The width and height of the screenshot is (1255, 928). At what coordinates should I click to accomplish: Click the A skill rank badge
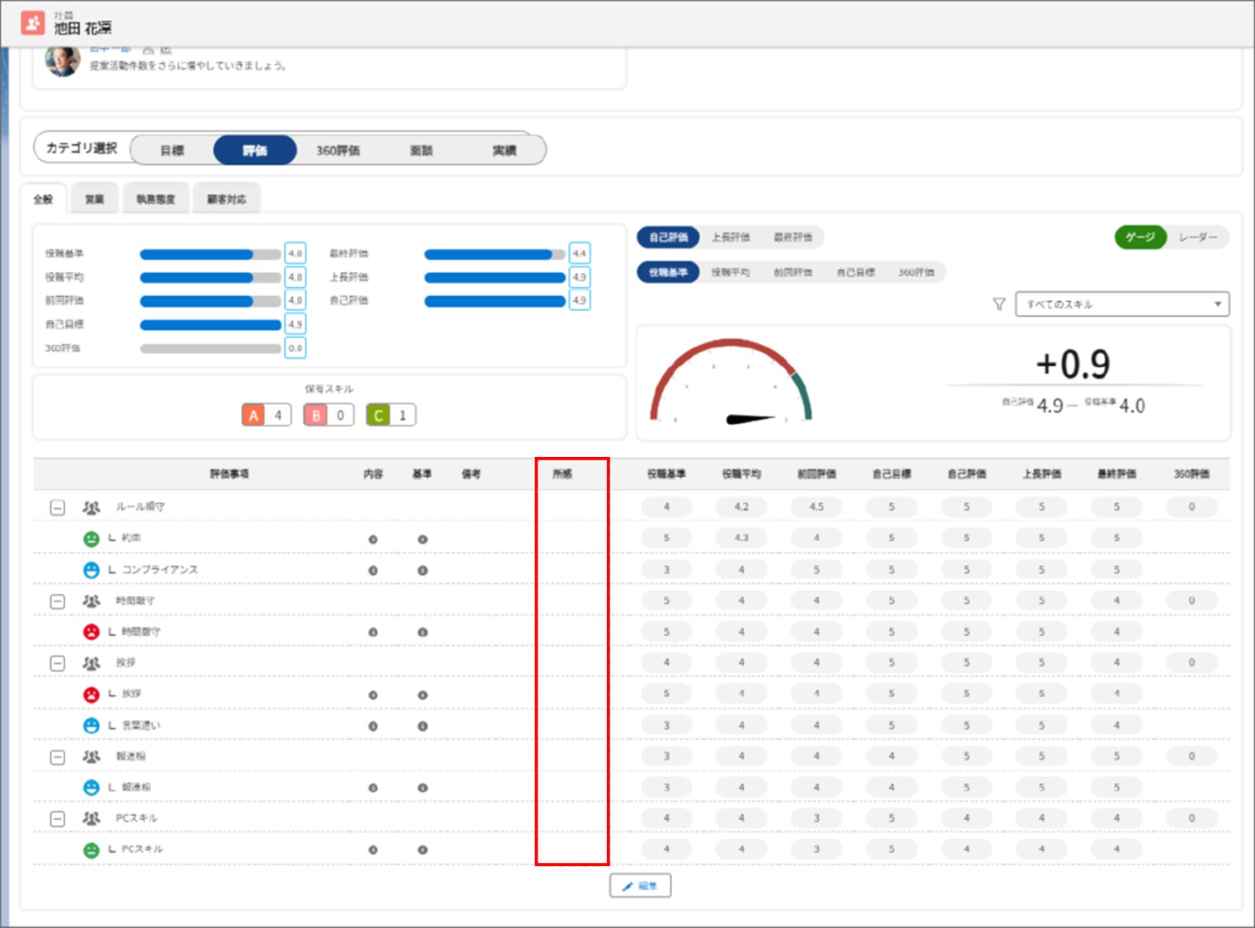click(254, 415)
